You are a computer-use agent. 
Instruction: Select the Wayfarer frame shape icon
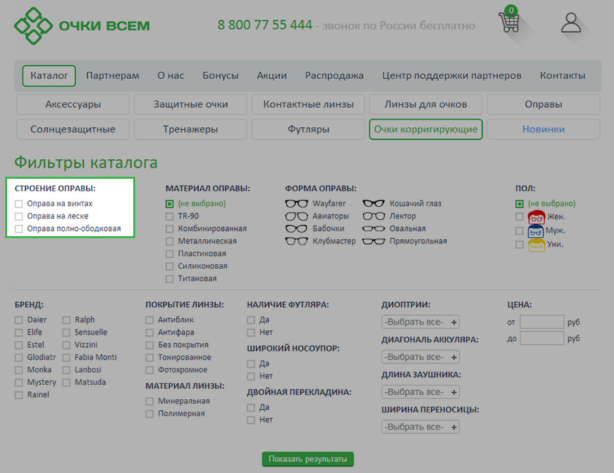pos(297,204)
